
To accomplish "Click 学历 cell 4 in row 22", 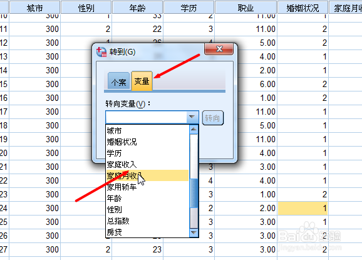I will pos(207,180).
